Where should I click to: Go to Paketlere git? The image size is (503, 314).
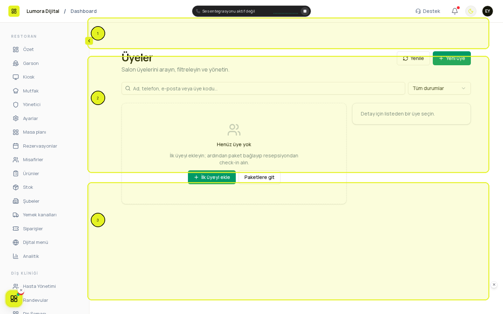(x=260, y=177)
